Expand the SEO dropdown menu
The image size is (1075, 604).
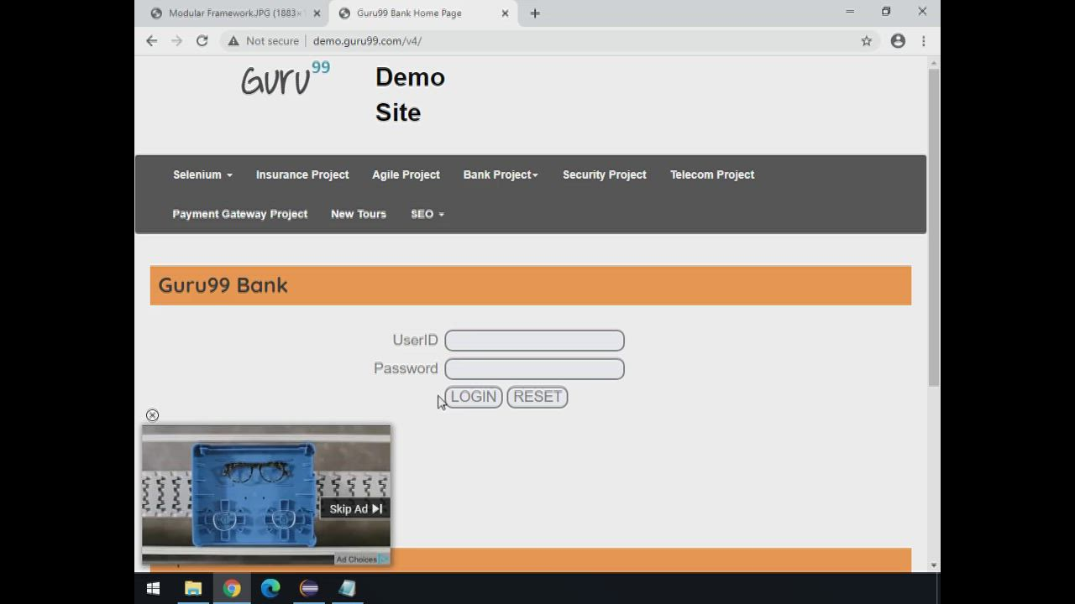click(x=427, y=214)
